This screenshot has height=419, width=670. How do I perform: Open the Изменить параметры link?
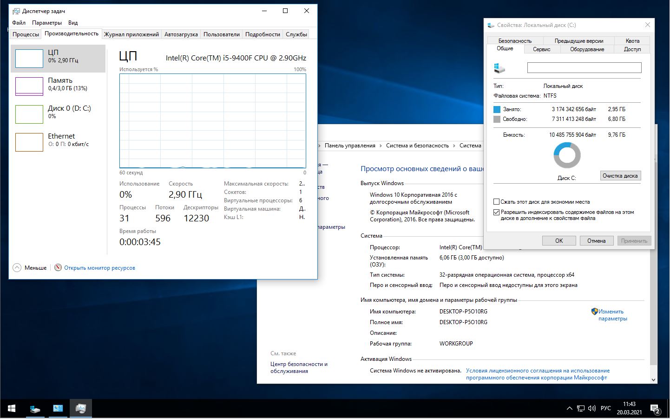[x=612, y=315]
